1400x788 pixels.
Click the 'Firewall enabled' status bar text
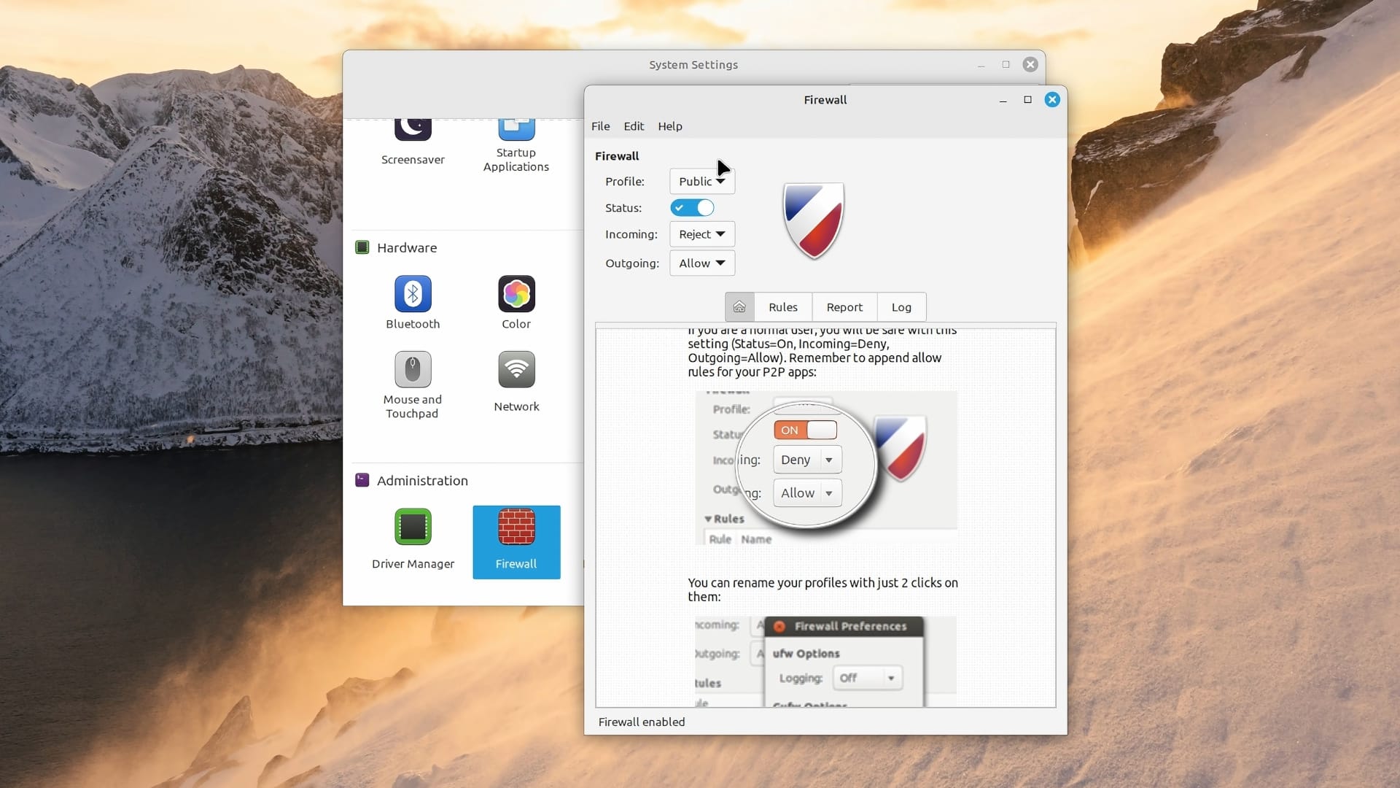pyautogui.click(x=642, y=722)
